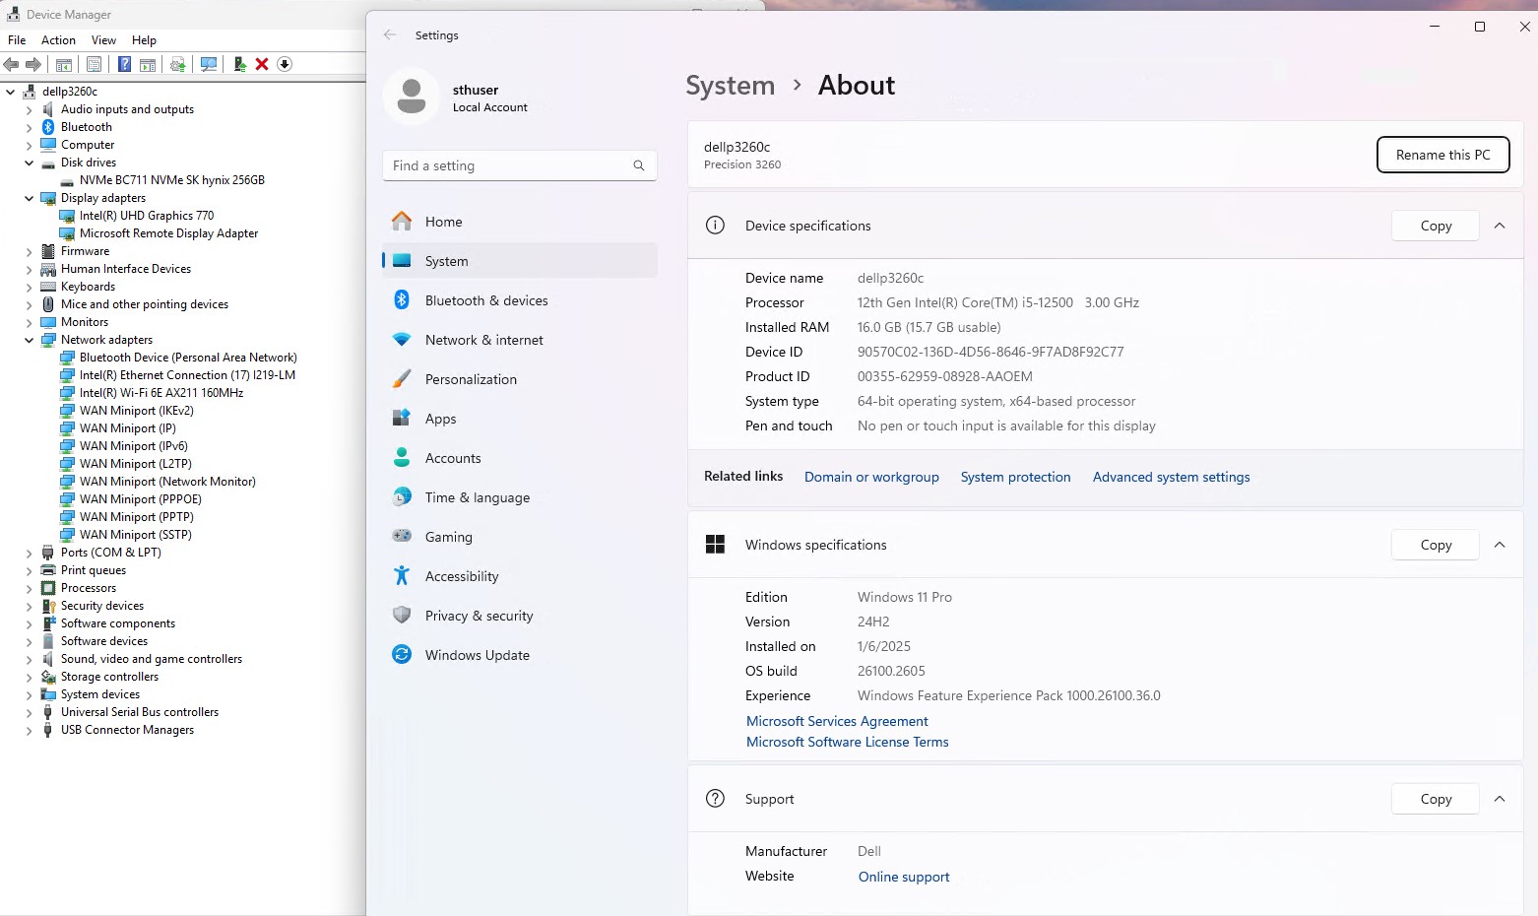Click the Help icon in Device Manager toolbar

point(124,64)
